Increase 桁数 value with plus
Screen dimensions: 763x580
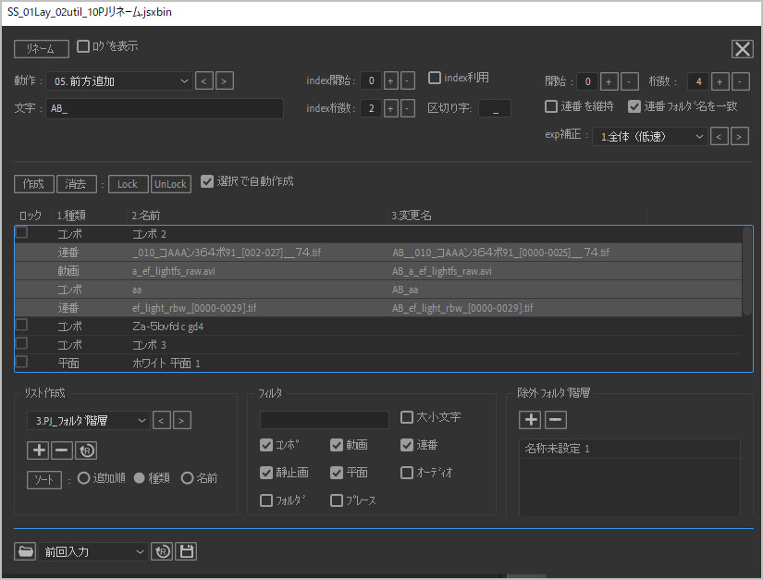720,81
